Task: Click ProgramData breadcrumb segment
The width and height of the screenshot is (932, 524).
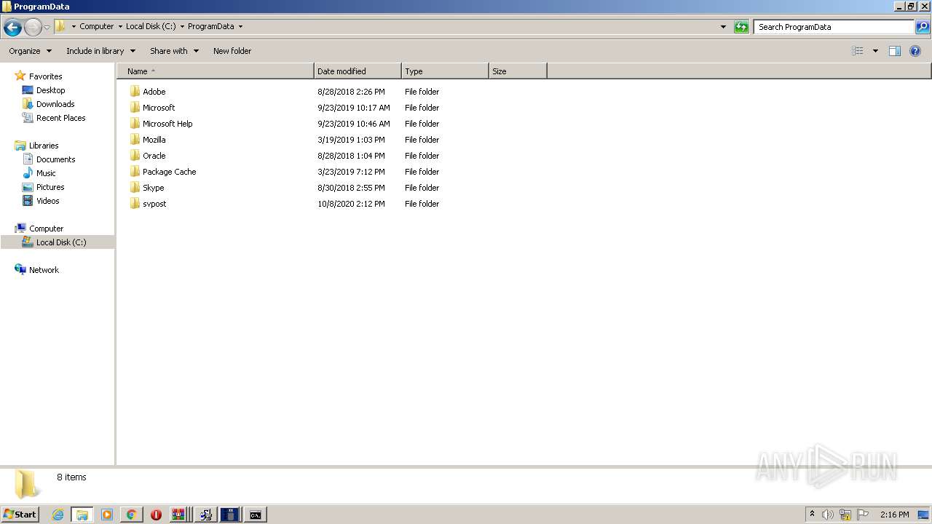Action: tap(211, 26)
